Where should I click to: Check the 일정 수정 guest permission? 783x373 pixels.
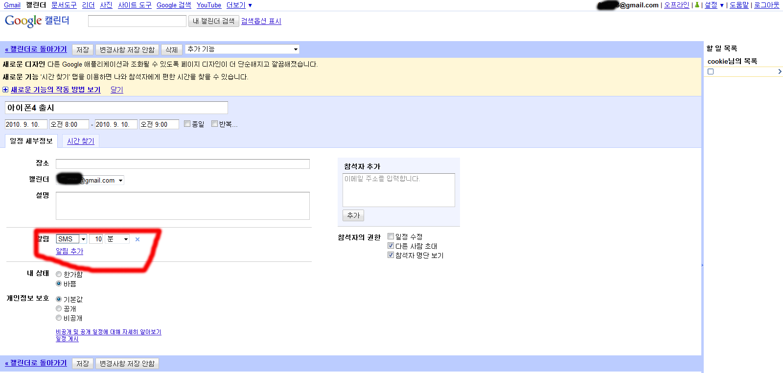pyautogui.click(x=391, y=236)
